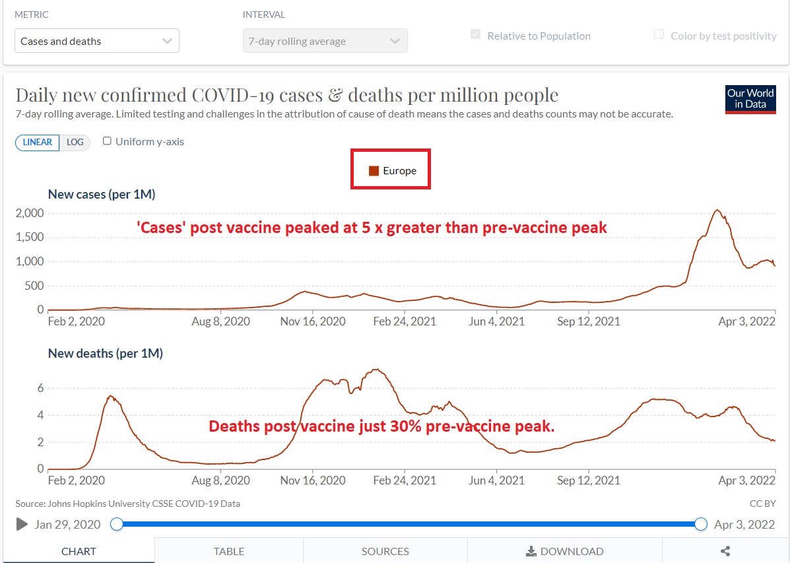Open the SOURCES tab
790x563 pixels.
[x=385, y=551]
